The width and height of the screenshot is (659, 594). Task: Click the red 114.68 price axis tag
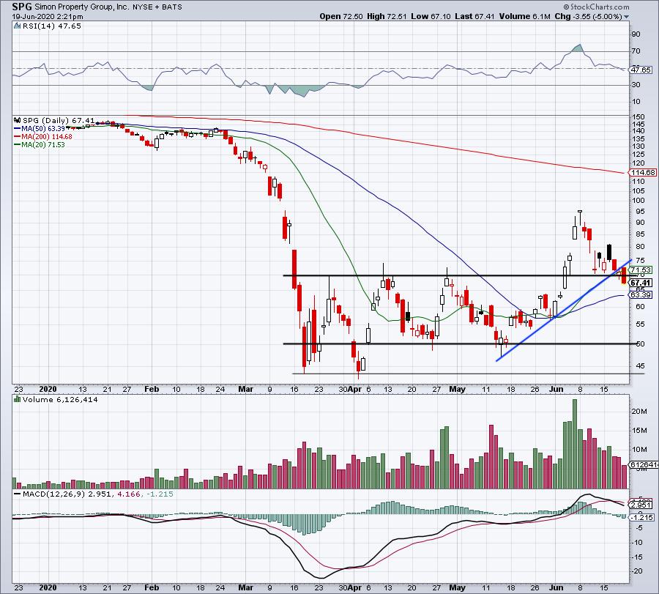[x=642, y=173]
